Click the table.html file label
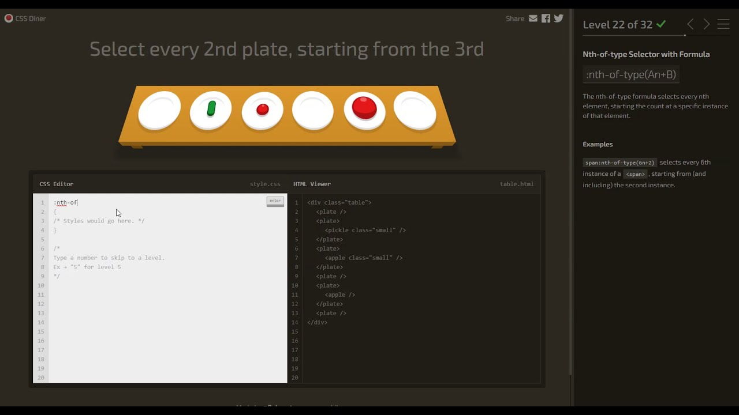This screenshot has height=415, width=739. (x=517, y=184)
